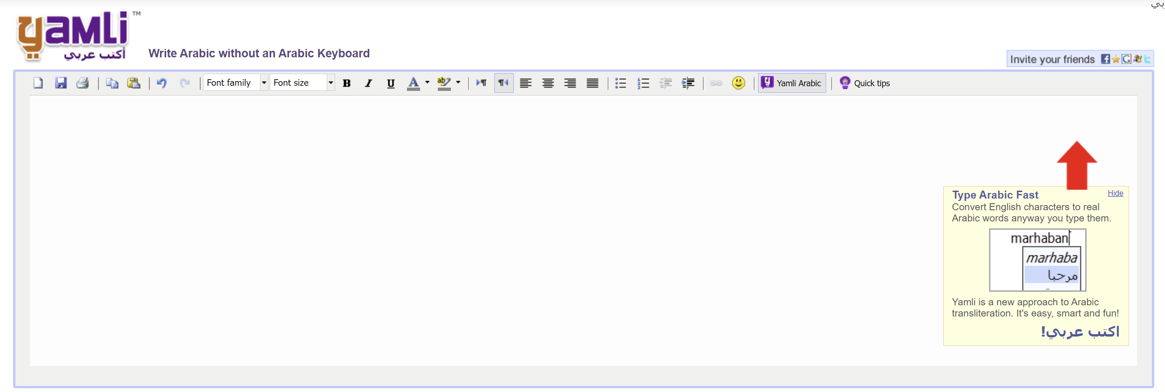Paste from clipboard

pos(134,83)
